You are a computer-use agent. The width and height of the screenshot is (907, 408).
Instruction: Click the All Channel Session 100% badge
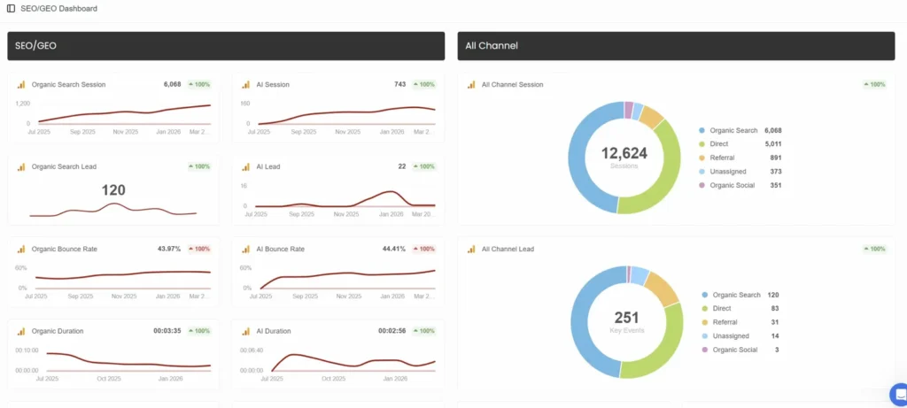click(874, 84)
